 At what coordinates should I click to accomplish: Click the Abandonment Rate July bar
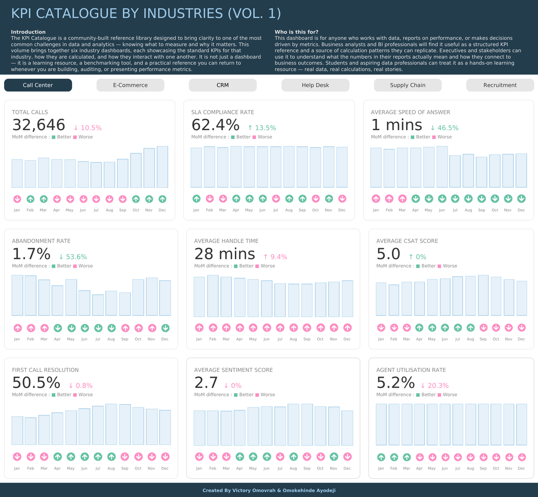tap(98, 305)
